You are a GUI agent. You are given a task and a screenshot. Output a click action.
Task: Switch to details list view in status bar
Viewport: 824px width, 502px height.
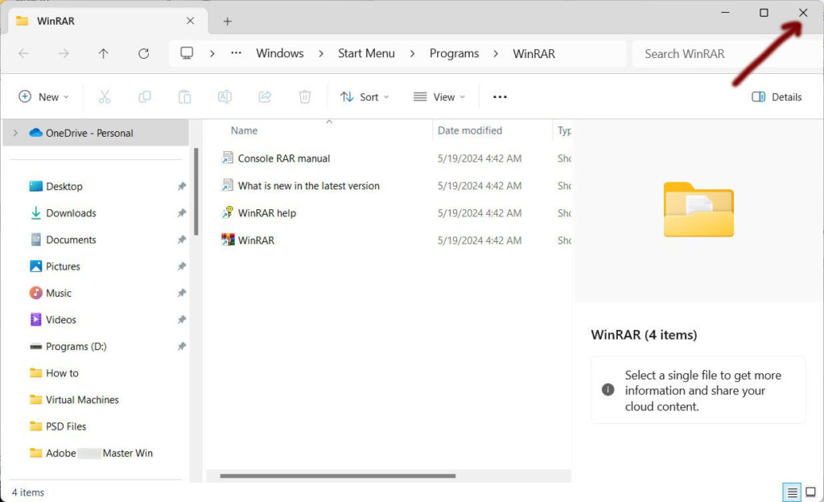(x=792, y=492)
